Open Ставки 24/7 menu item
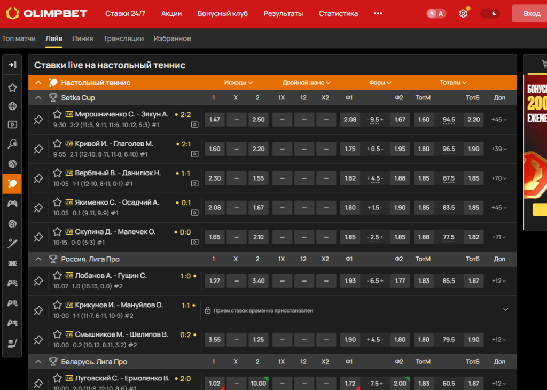547x390 pixels. point(125,13)
